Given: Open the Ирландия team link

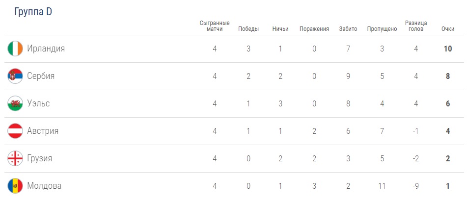Looking at the screenshot, I should coord(46,49).
